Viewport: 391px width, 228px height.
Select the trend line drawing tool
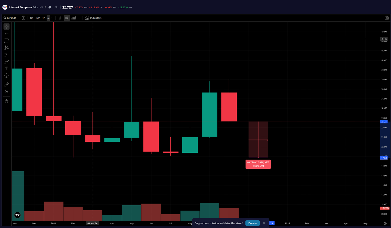pyautogui.click(x=7, y=34)
